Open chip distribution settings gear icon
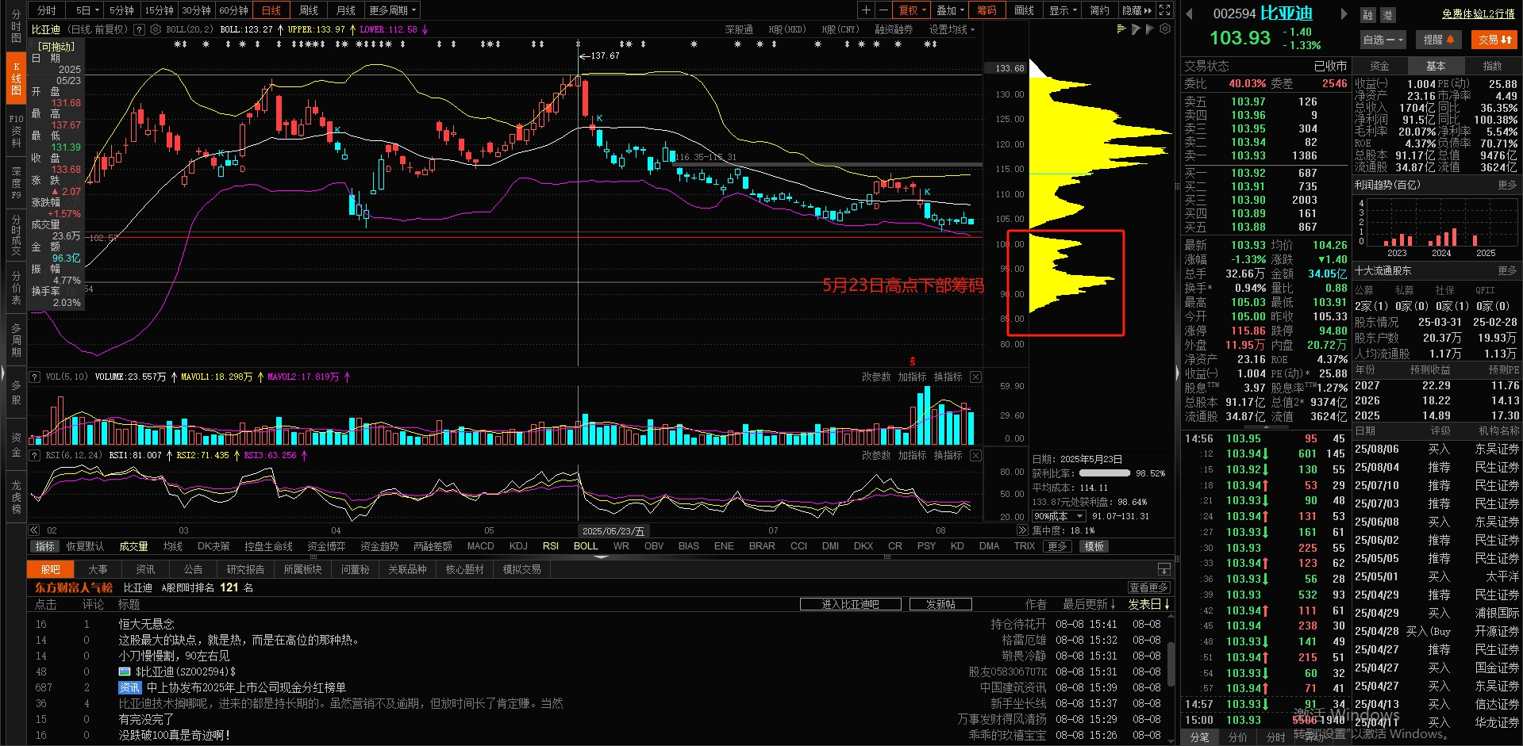Image resolution: width=1523 pixels, height=746 pixels. pos(1165,29)
